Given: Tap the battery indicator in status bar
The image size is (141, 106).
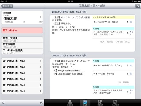Looking at the screenshot, I should (x=139, y=1).
